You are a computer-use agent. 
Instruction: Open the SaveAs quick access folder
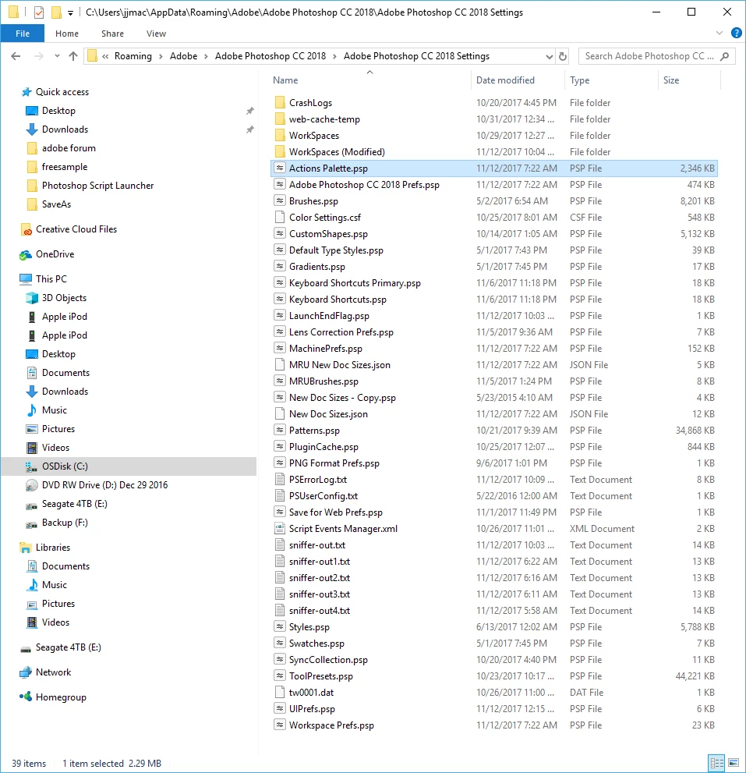(56, 204)
